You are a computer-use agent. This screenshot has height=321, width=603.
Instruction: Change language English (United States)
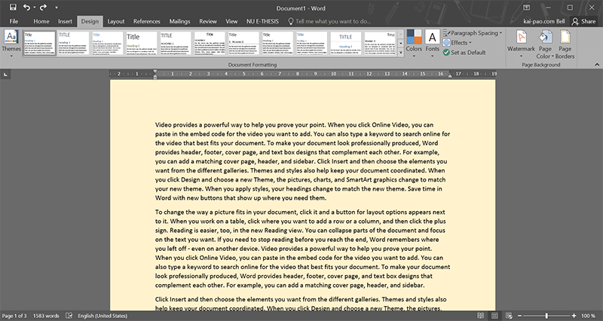coord(103,316)
